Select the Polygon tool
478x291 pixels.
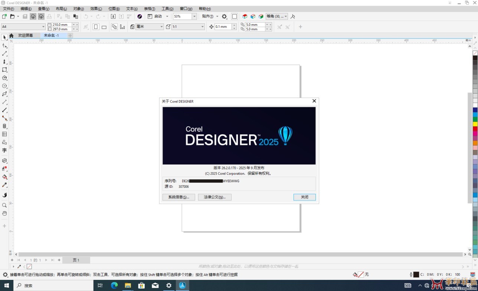point(4,78)
